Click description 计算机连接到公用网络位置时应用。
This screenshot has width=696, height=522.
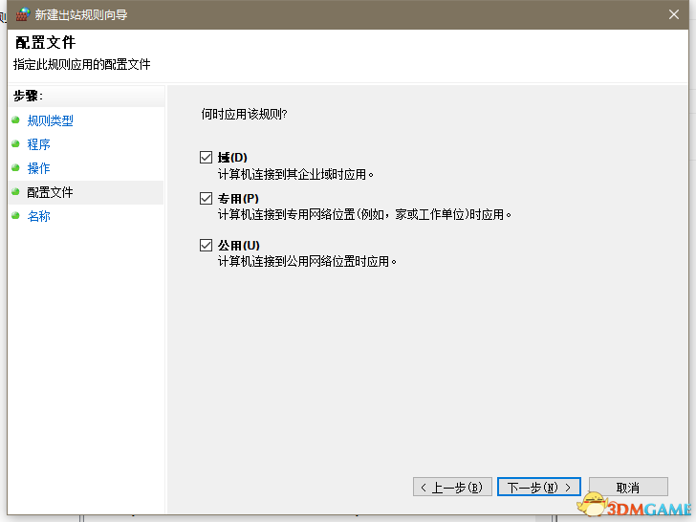click(x=307, y=261)
